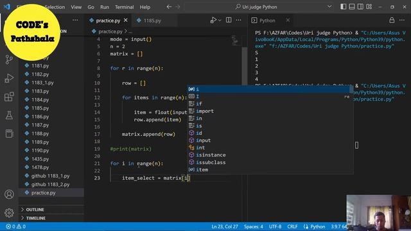Open Manage settings gear

[9, 212]
